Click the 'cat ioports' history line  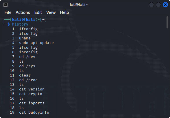click(x=32, y=103)
